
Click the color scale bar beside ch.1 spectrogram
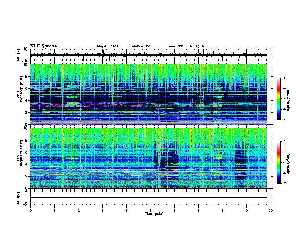point(279,99)
